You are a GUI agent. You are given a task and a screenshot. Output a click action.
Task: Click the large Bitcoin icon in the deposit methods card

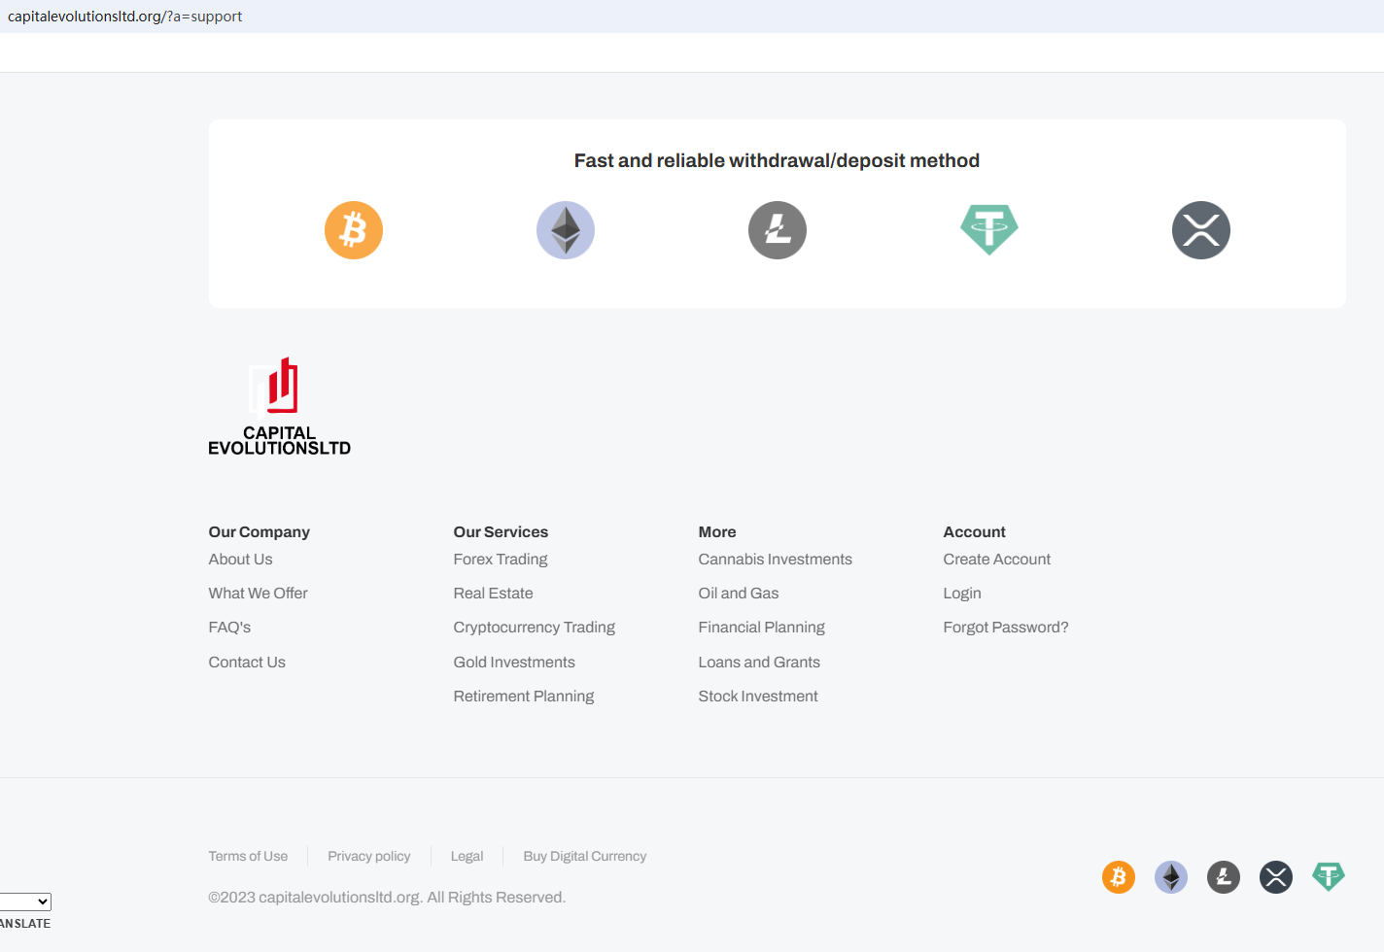click(354, 230)
